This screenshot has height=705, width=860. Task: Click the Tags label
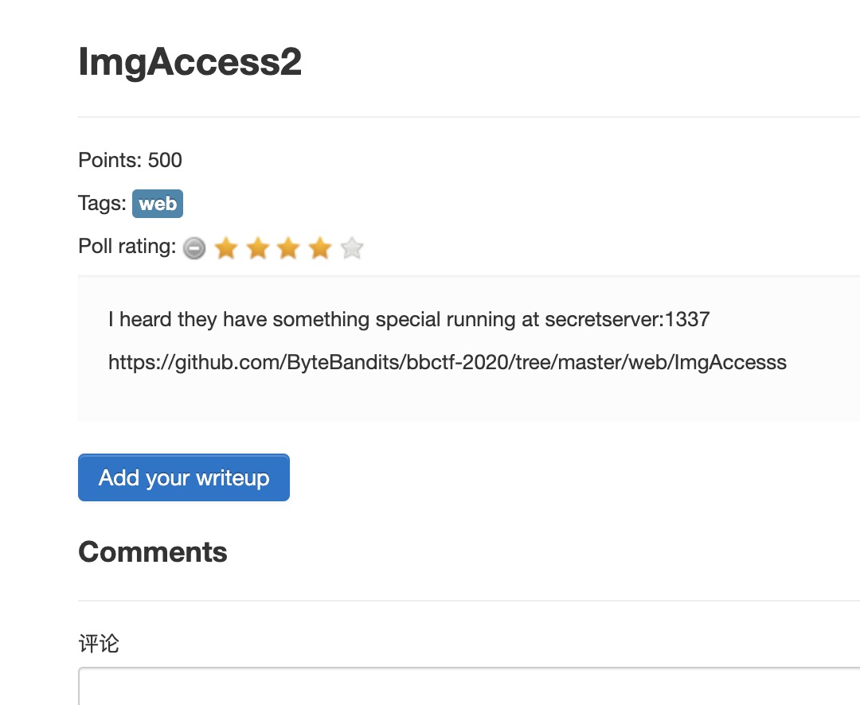102,204
